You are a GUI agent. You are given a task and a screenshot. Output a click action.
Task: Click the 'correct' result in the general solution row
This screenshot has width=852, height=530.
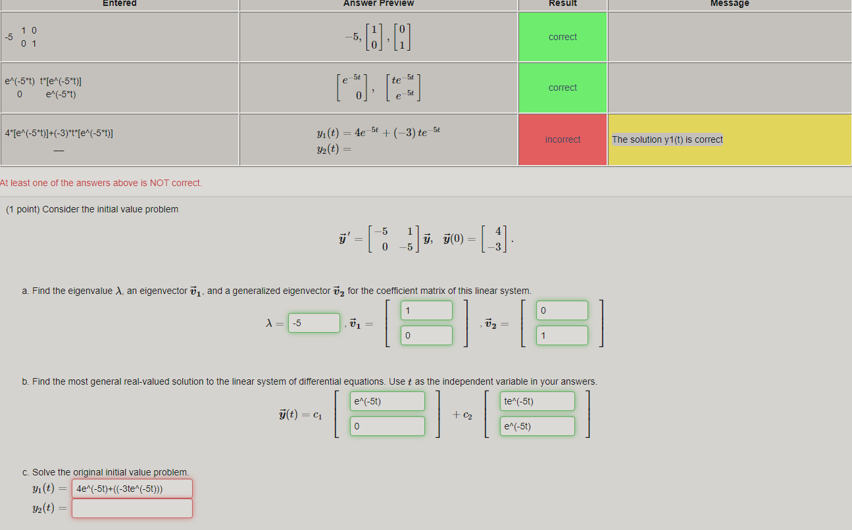point(563,87)
